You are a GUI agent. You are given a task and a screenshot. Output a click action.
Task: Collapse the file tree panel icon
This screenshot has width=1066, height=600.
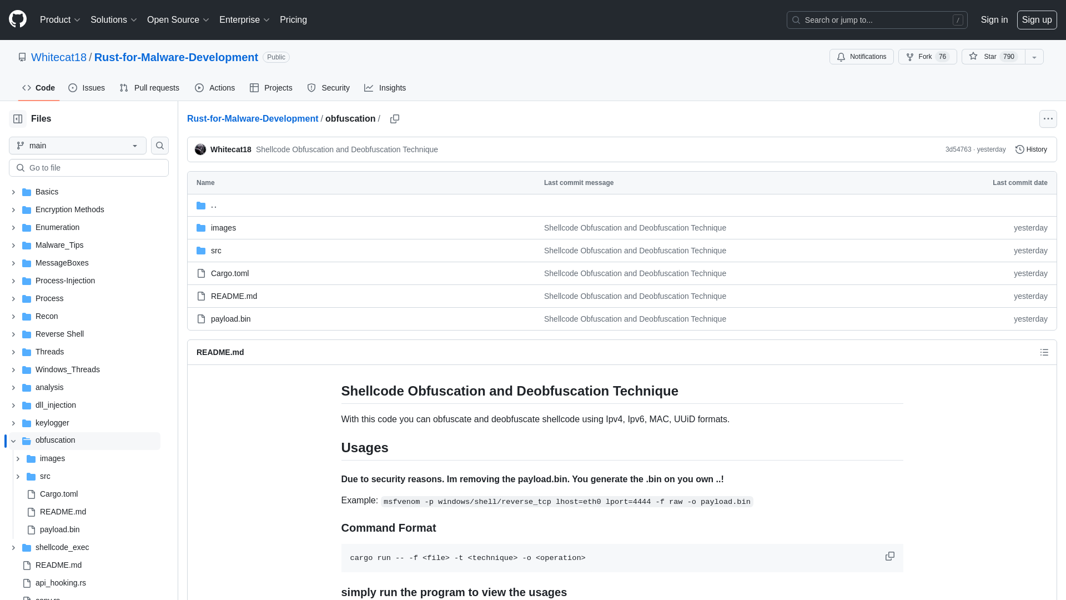pos(18,119)
